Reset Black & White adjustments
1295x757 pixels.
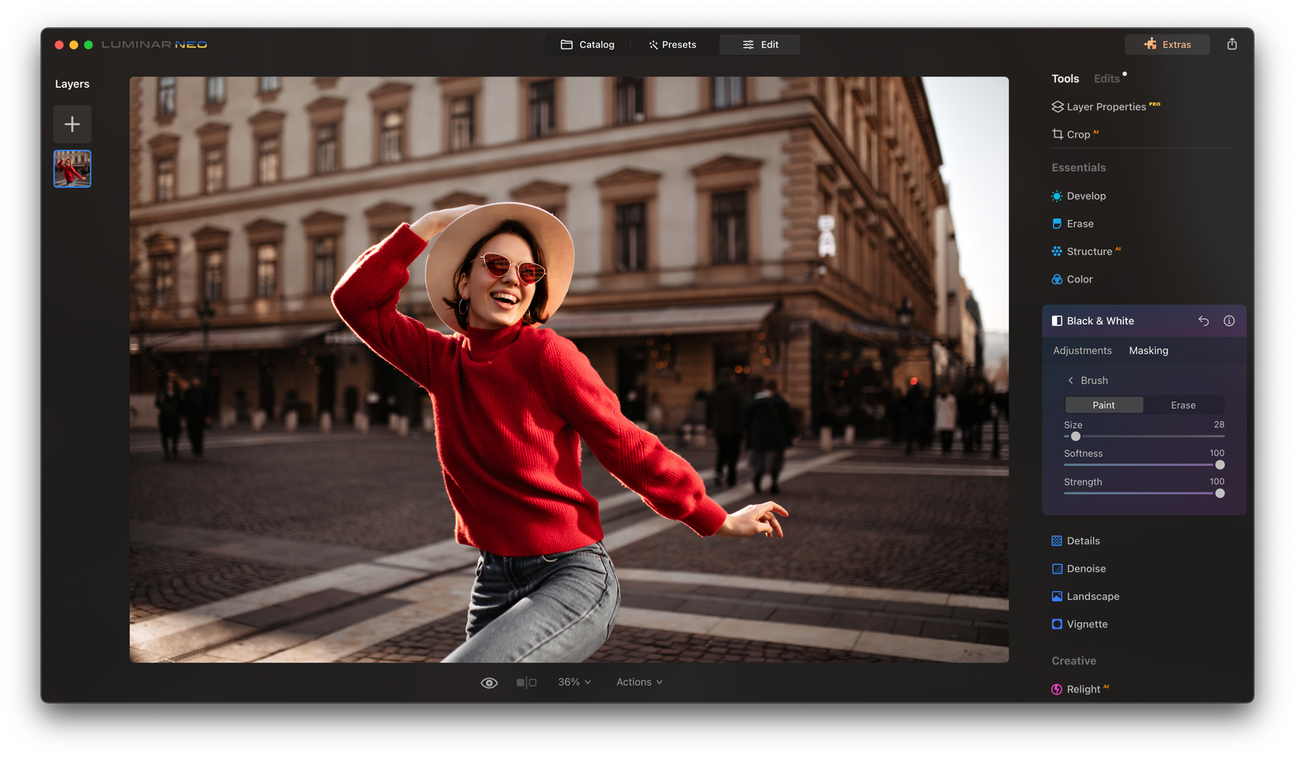click(1203, 321)
